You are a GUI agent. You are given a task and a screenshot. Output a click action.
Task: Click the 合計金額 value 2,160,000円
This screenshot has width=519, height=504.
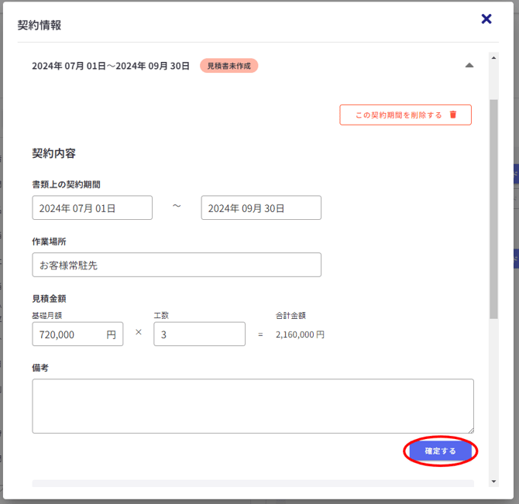[300, 334]
